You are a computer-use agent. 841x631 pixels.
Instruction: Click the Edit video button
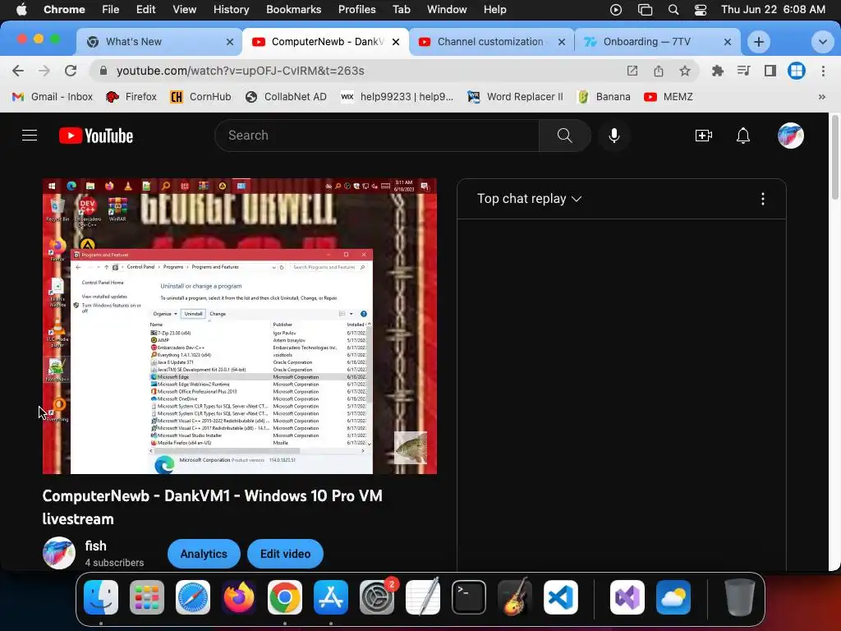pyautogui.click(x=285, y=554)
